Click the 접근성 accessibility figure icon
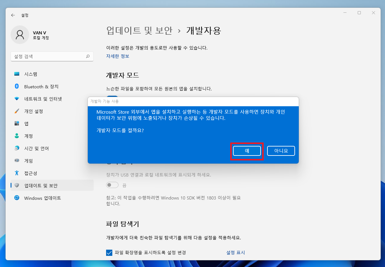The height and width of the screenshot is (267, 385). (17, 173)
